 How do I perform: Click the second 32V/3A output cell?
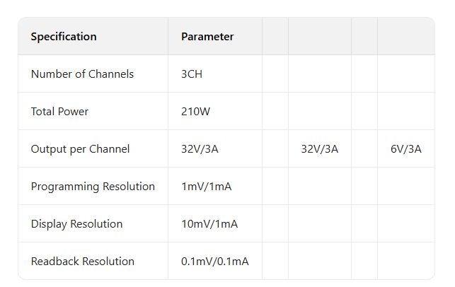(x=320, y=149)
